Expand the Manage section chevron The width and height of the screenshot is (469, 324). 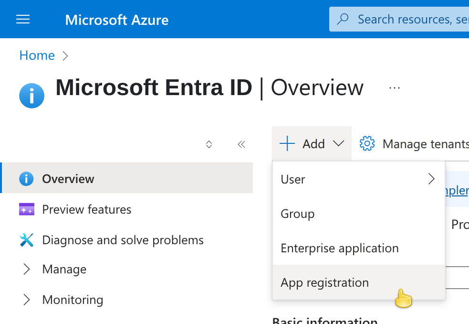27,269
